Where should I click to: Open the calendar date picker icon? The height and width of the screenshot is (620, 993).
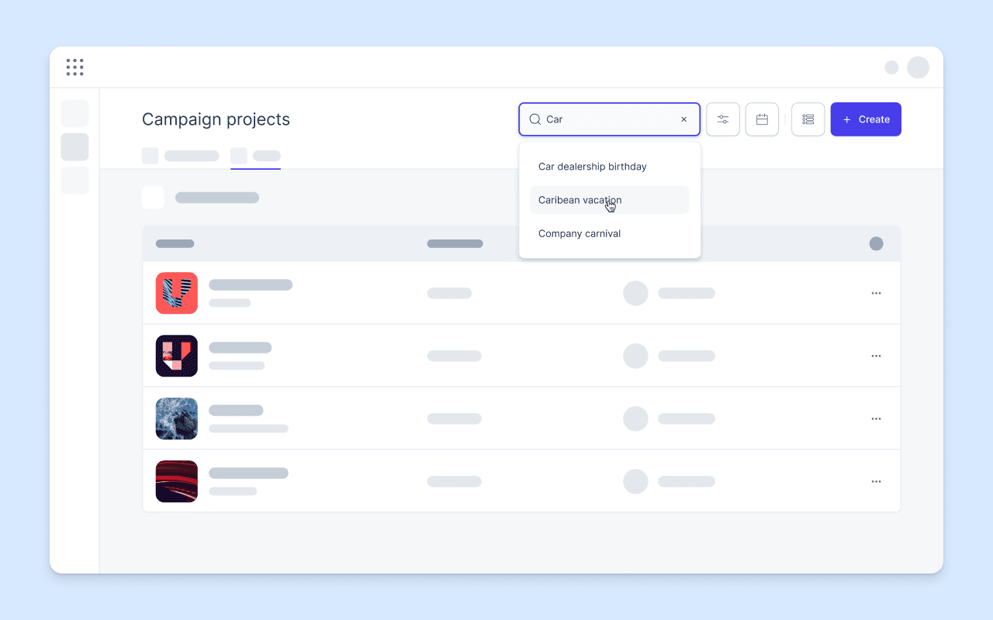pyautogui.click(x=762, y=119)
